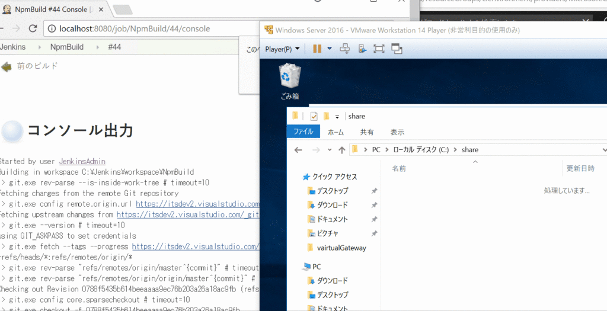
Task: Open ピクチャ under クイック アクセス
Action: 323,233
